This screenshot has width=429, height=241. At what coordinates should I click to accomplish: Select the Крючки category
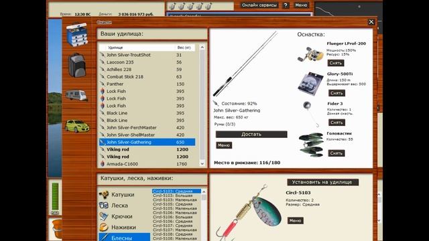click(122, 216)
